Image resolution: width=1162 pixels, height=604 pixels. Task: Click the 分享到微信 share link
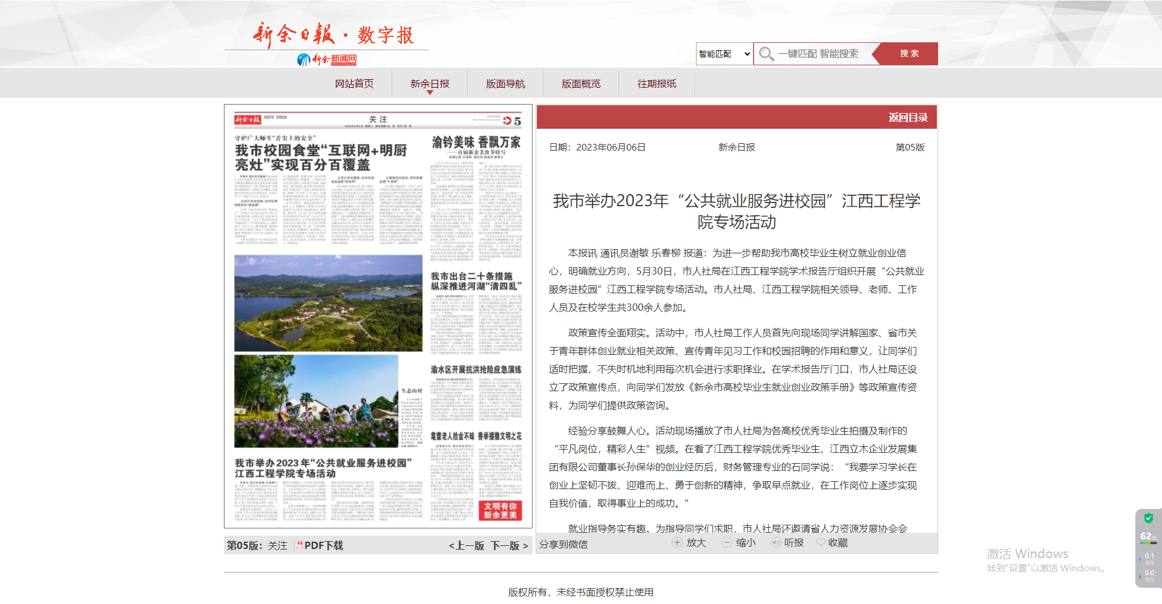[x=563, y=544]
